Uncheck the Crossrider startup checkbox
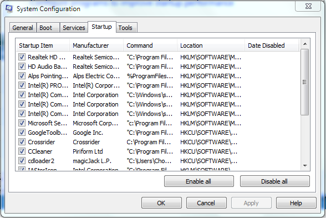The image size is (326, 218). coord(22,142)
